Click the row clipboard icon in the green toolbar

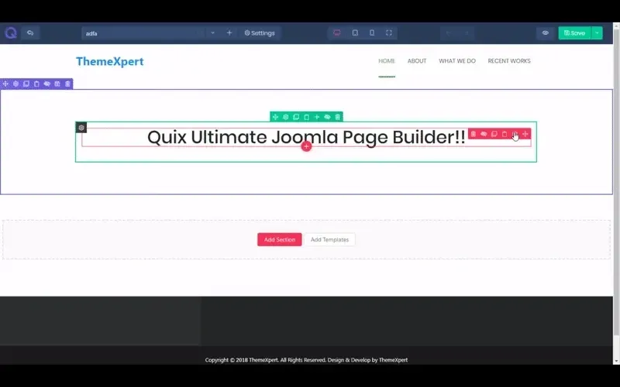pos(306,117)
